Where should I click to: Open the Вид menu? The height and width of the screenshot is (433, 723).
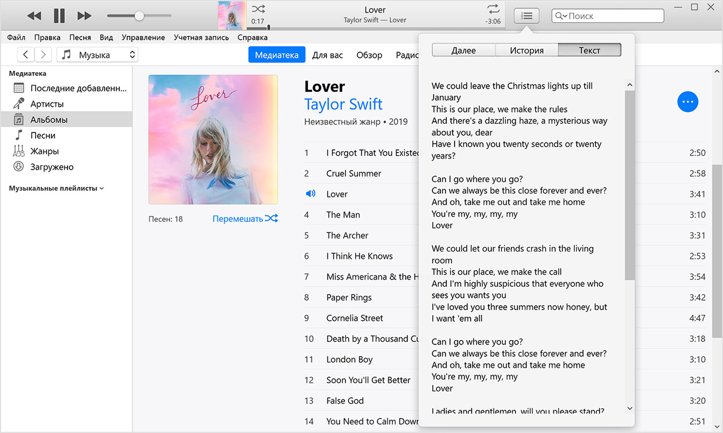click(x=106, y=38)
